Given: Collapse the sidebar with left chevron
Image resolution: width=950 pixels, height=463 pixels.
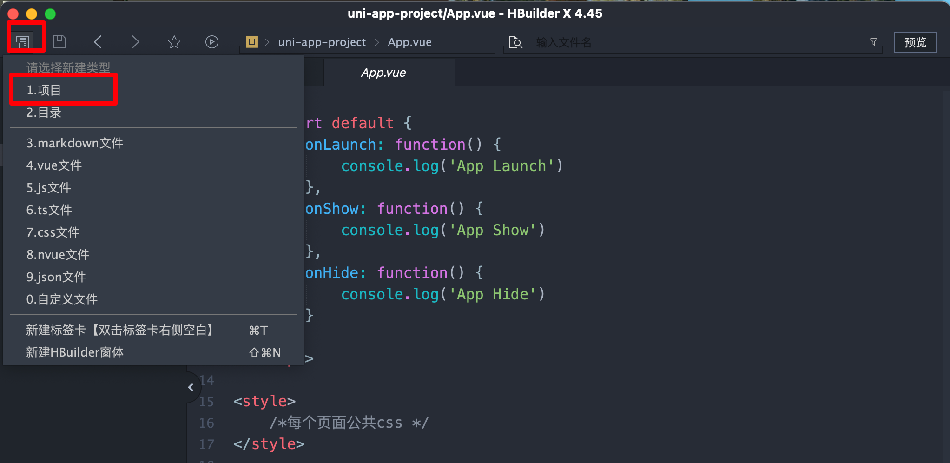Looking at the screenshot, I should pyautogui.click(x=191, y=387).
